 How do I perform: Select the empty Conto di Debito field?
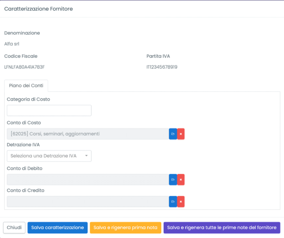click(87, 179)
